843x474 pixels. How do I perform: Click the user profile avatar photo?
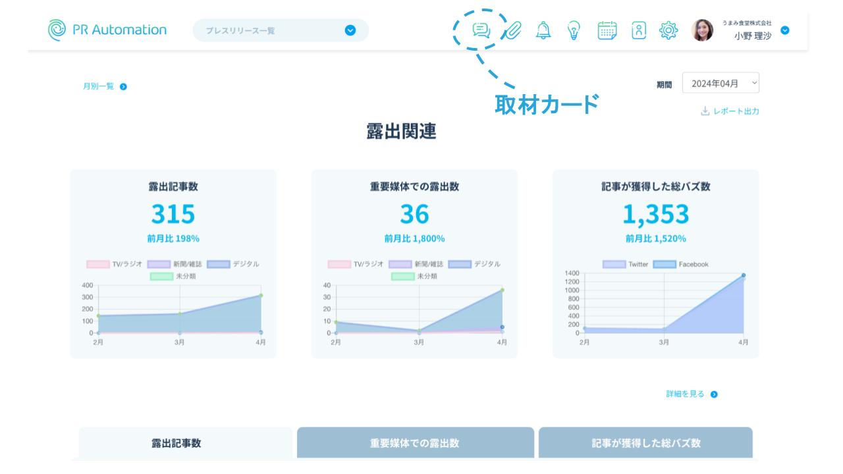[x=702, y=30]
